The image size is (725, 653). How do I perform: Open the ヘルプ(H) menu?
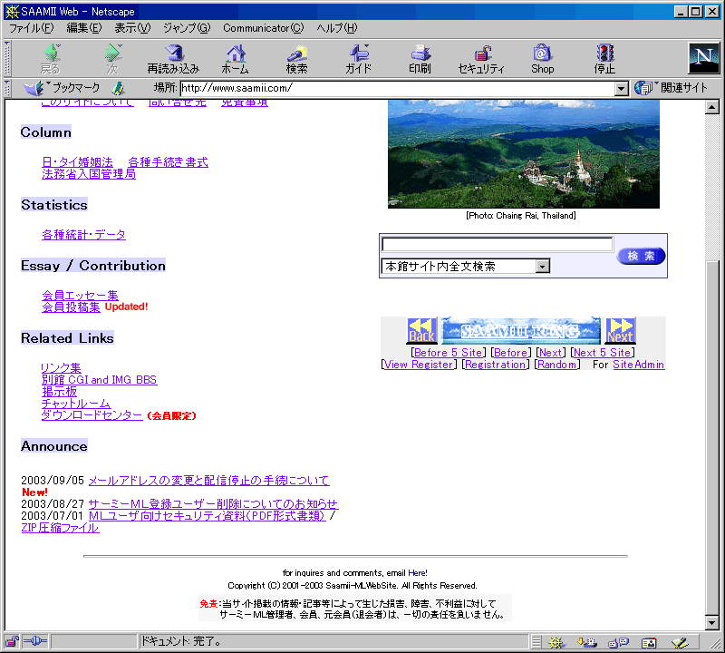coord(337,28)
